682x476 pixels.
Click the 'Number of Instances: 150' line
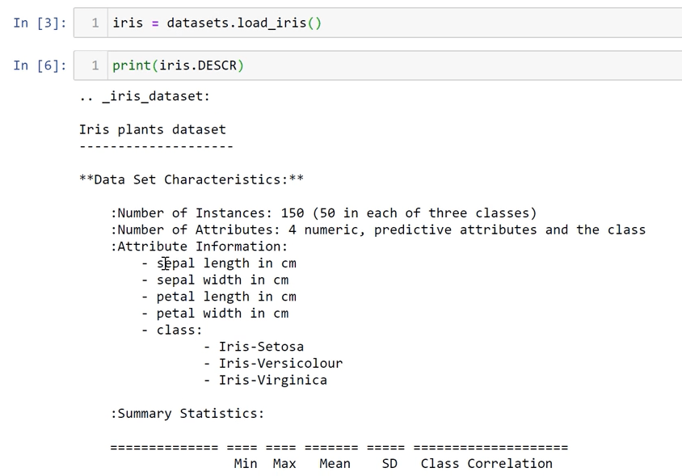(x=323, y=213)
